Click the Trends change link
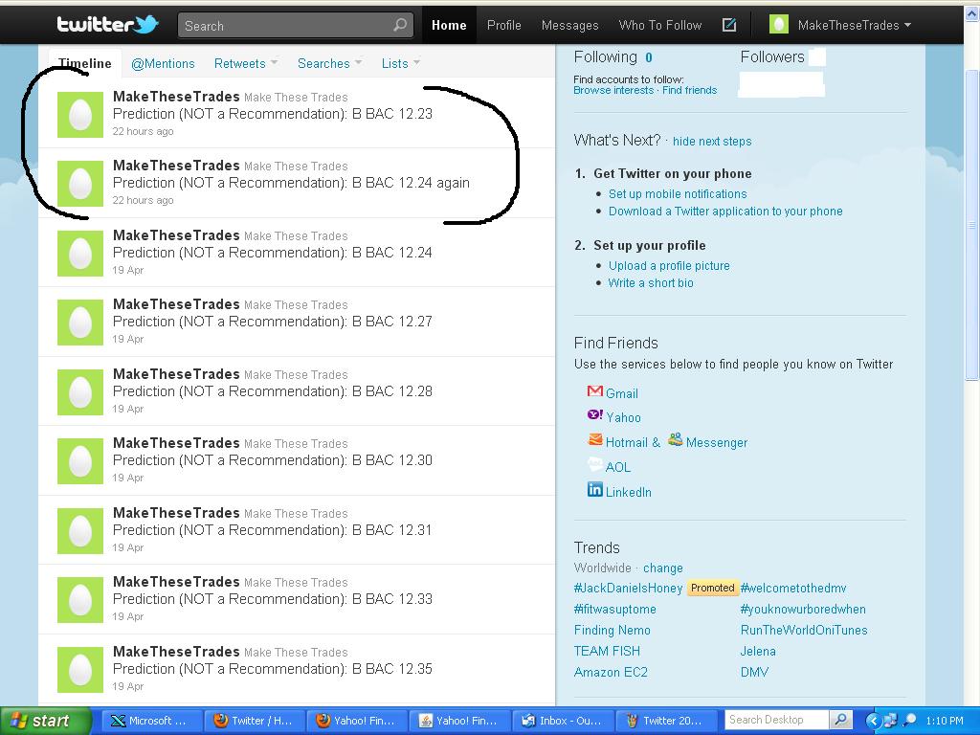980x735 pixels. tap(663, 568)
